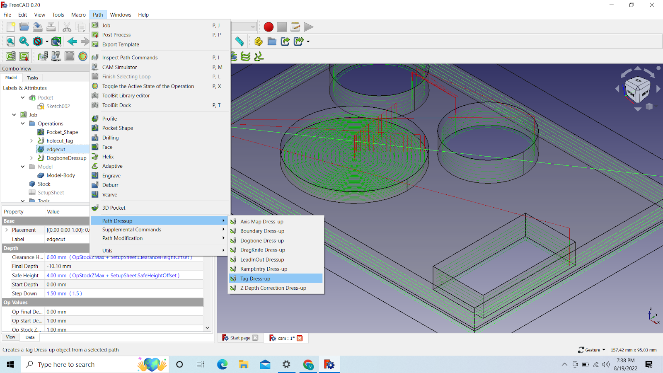Open the Macro menu
Screen dimensions: 663x373
(78, 15)
